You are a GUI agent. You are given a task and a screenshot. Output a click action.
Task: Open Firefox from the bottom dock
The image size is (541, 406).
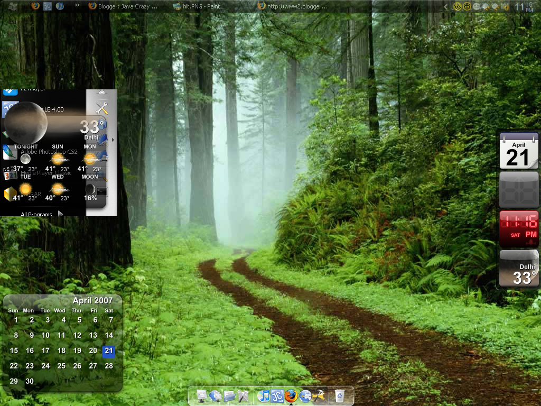tap(291, 395)
